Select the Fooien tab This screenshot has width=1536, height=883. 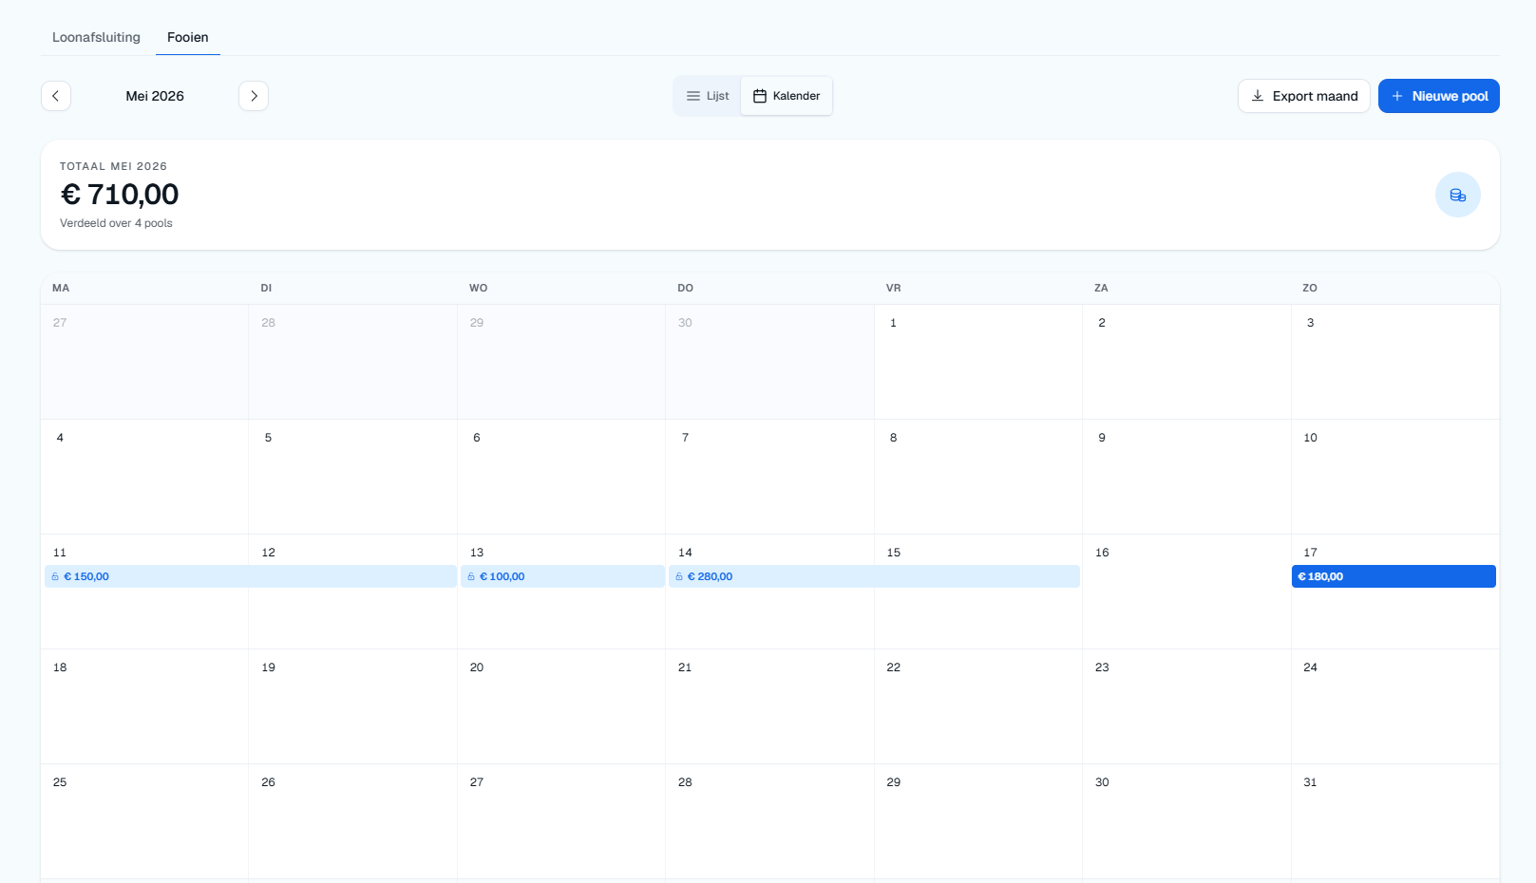click(188, 37)
